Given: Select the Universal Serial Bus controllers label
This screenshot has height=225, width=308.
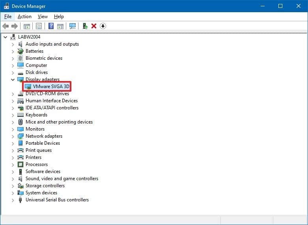Looking at the screenshot, I should pyautogui.click(x=57, y=200).
